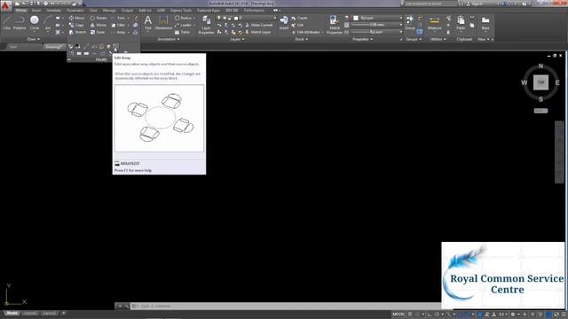Select the Line tool
568x319 pixels.
pos(6,22)
